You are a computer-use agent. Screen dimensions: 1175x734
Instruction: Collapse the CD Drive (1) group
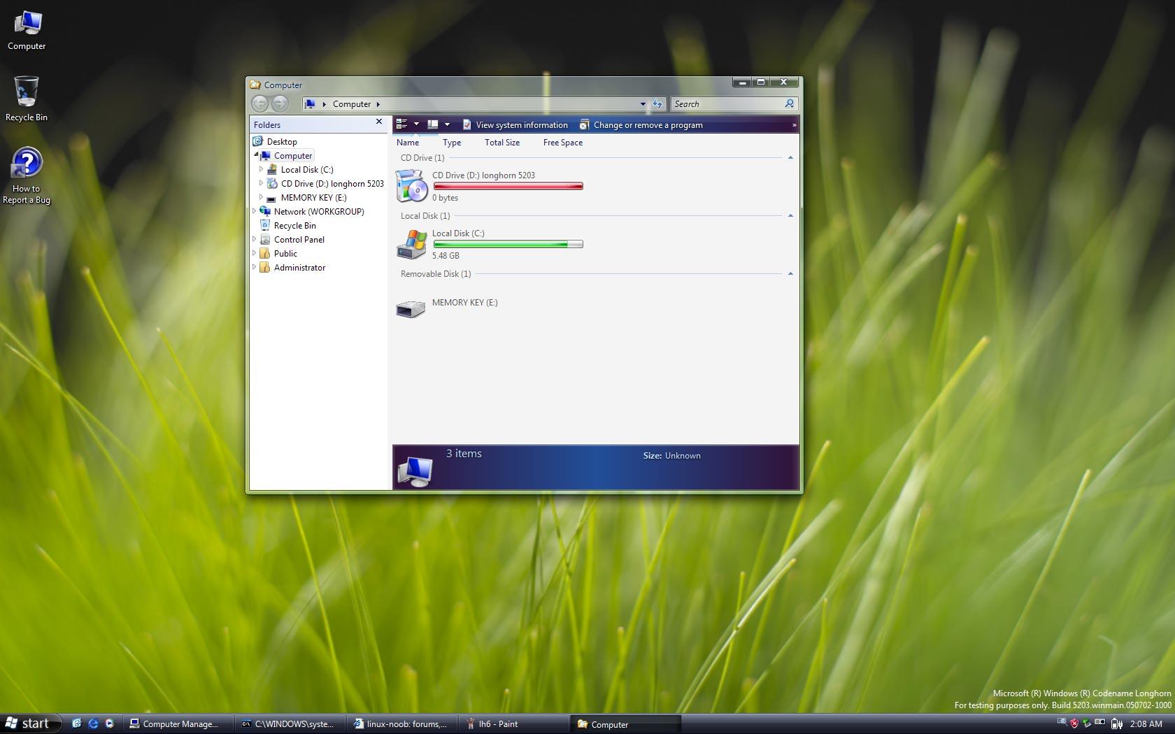pos(790,158)
